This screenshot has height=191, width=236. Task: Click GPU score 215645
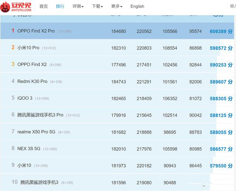[x=144, y=116]
